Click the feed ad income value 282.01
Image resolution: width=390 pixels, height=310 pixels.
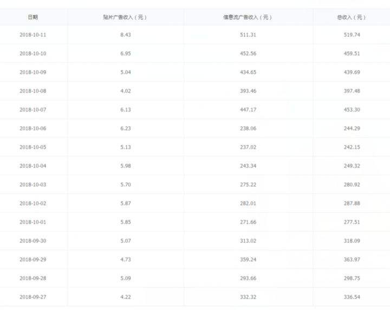[x=248, y=204]
